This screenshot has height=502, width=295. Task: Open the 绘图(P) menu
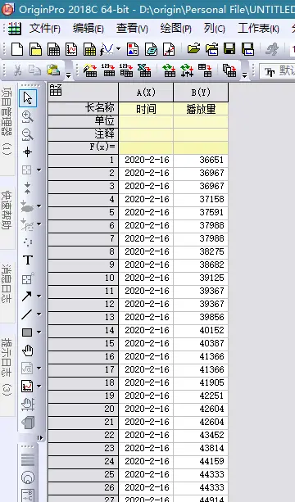click(176, 29)
